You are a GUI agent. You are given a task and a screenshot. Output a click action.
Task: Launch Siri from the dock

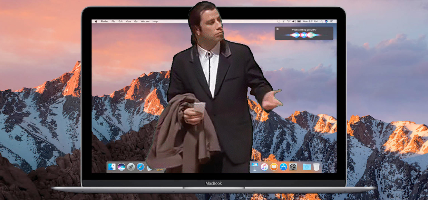pos(121,167)
